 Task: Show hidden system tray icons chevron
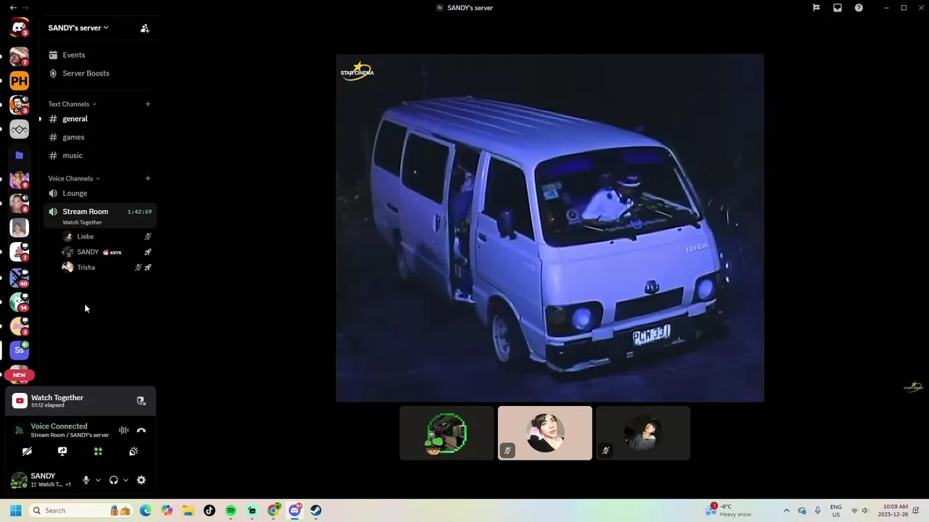[x=786, y=510]
